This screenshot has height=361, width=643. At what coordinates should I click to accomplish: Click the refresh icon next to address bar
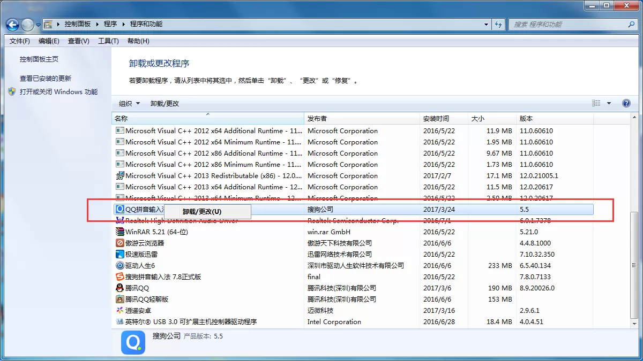[x=499, y=24]
